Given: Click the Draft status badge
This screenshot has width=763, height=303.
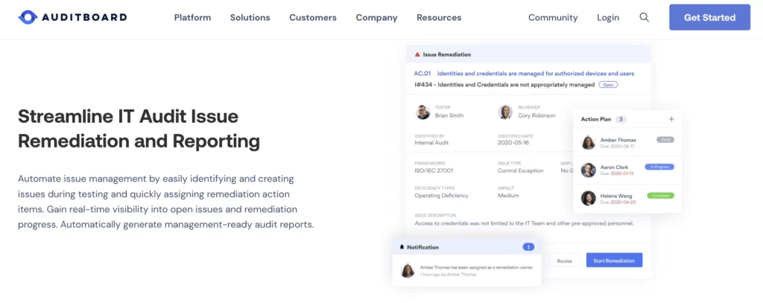Looking at the screenshot, I should pos(665,139).
